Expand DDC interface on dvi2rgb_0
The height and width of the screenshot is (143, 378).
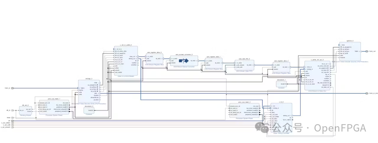click(99, 93)
